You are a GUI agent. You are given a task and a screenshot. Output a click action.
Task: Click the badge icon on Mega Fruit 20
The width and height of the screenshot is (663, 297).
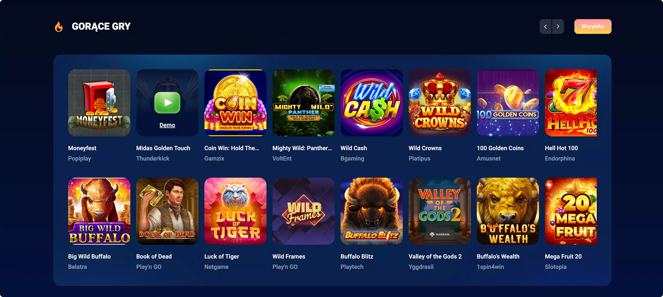549,184
